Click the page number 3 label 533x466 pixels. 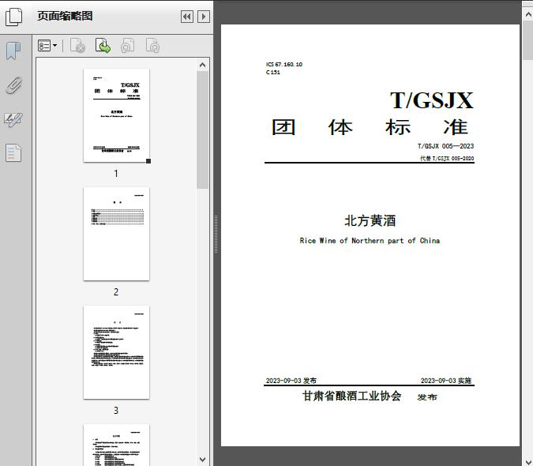(116, 410)
